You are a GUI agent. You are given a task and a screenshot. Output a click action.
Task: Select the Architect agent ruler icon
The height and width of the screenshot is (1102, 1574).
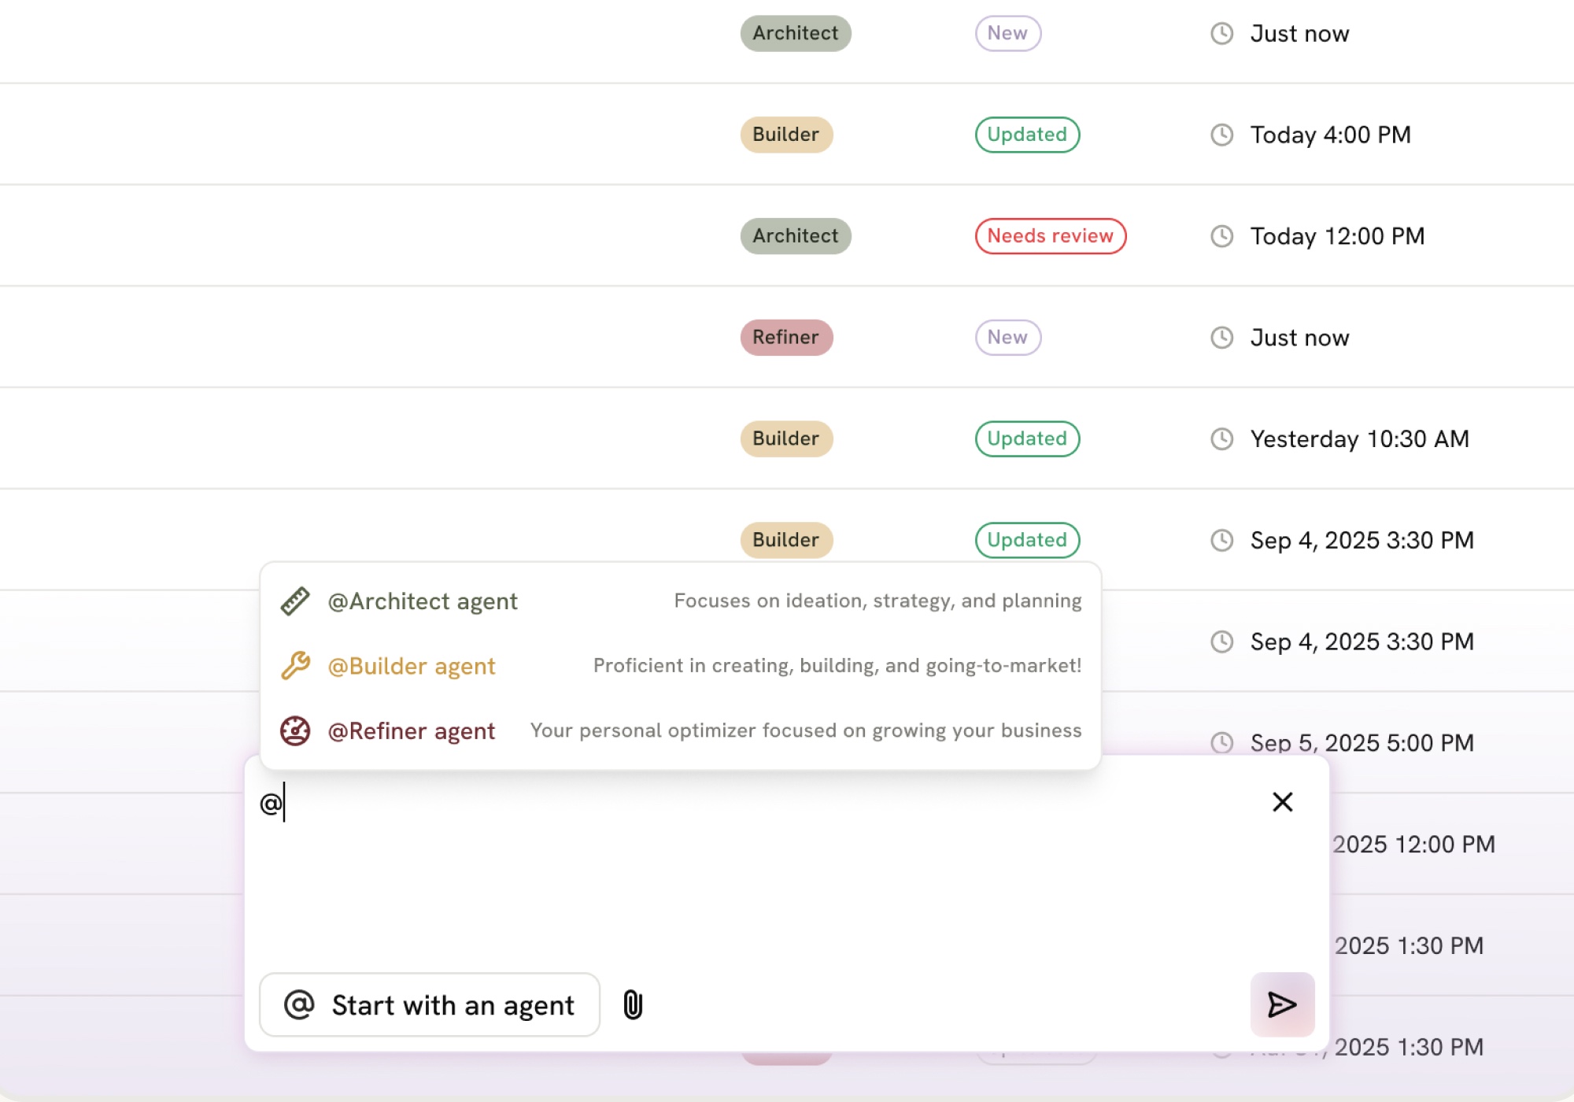click(295, 601)
